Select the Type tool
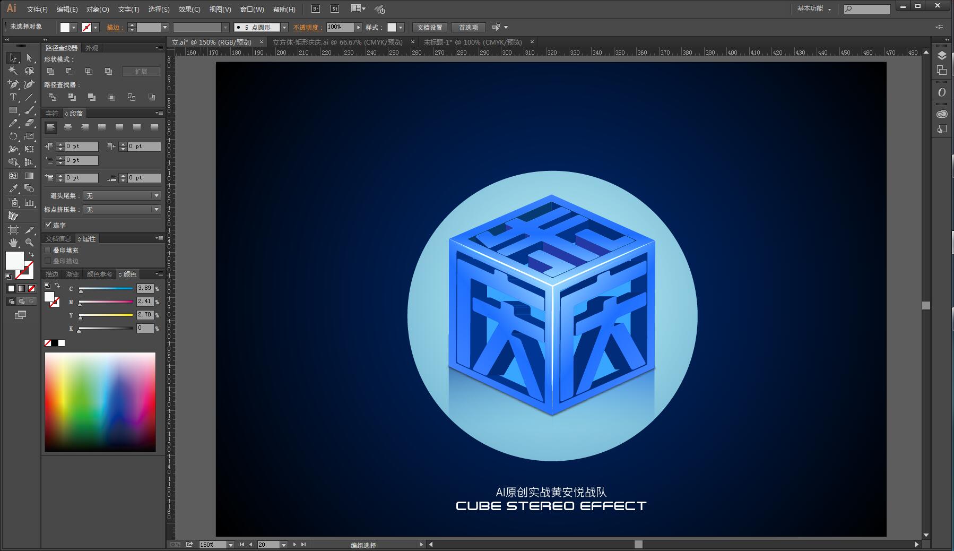954x551 pixels. click(x=13, y=97)
